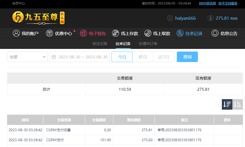Open the 全部 transaction type dropdown
The image size is (245, 147).
pyautogui.click(x=27, y=57)
